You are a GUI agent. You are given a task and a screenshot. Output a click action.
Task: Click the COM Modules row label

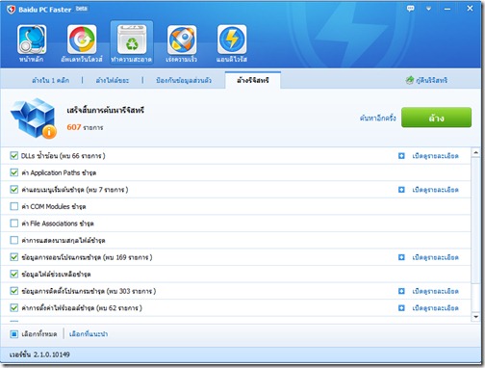click(x=54, y=206)
